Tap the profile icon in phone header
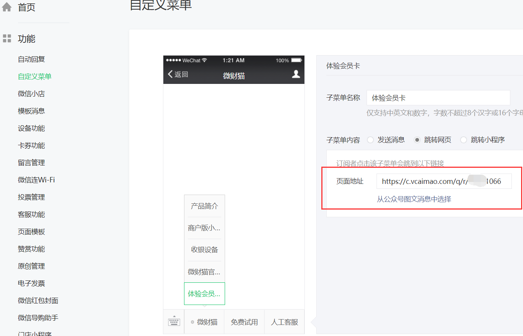 [x=296, y=74]
